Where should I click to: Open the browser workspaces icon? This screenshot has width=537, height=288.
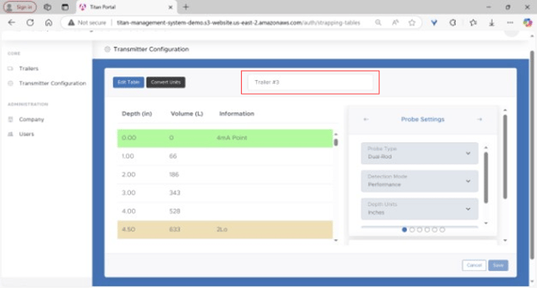coord(48,7)
